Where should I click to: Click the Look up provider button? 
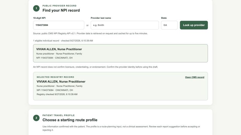(194, 25)
